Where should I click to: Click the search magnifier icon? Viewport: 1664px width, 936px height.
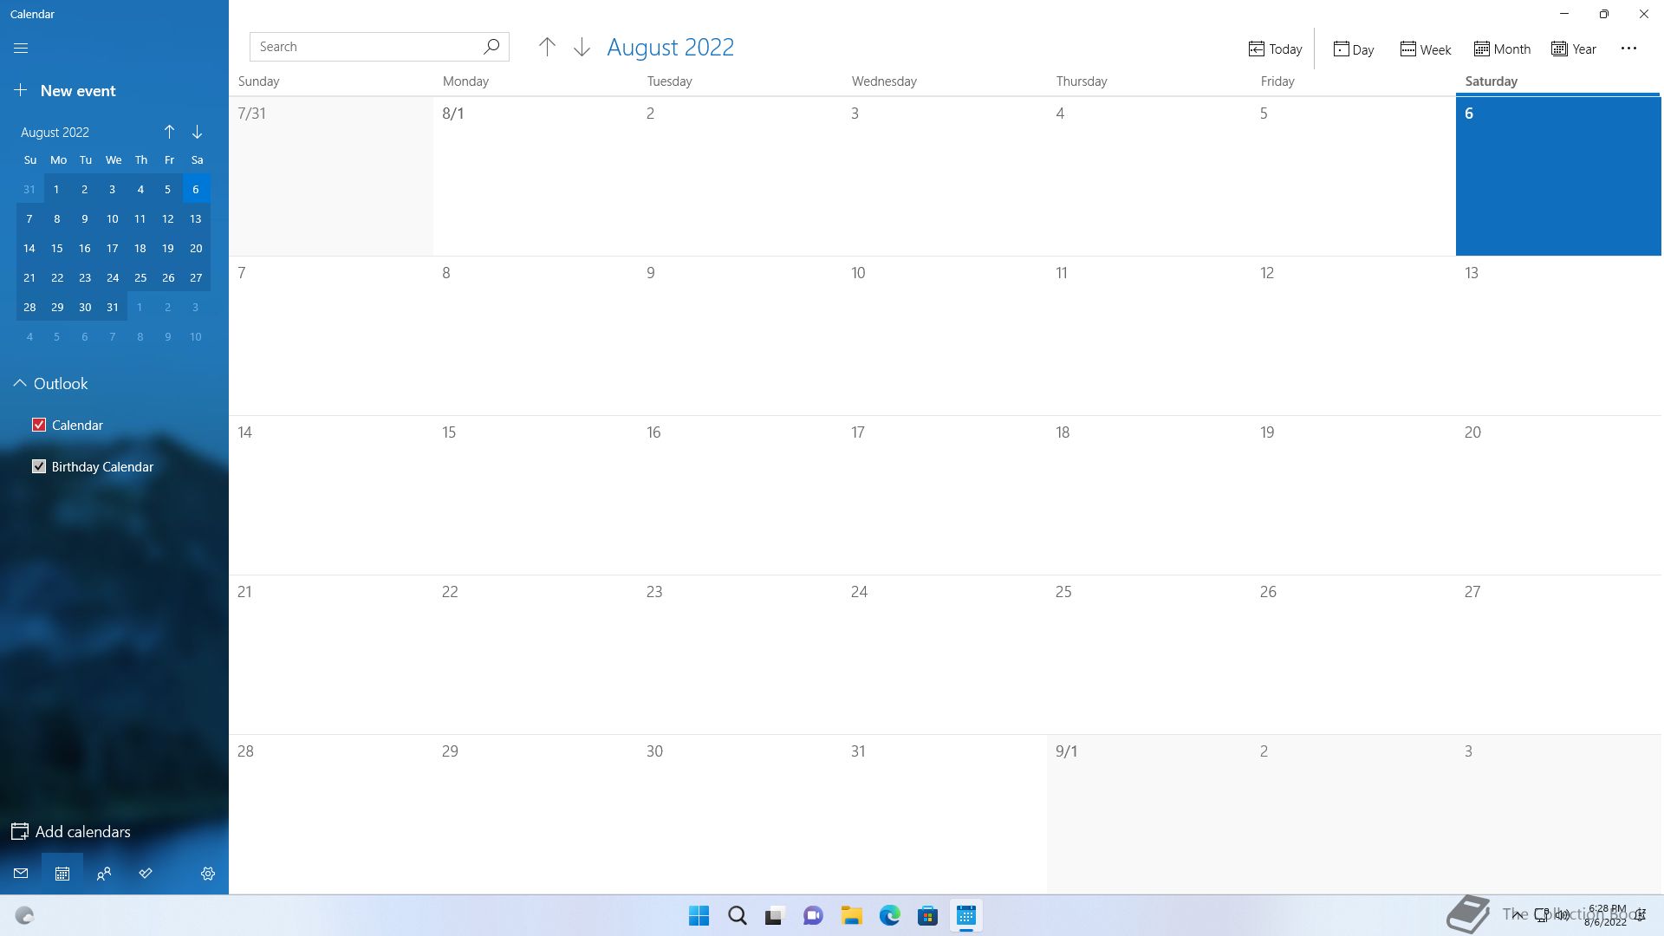point(491,47)
